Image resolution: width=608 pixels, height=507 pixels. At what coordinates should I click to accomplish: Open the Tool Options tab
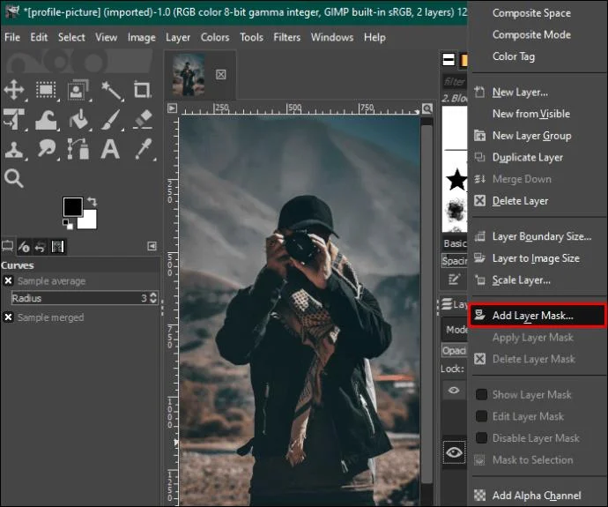coord(7,246)
